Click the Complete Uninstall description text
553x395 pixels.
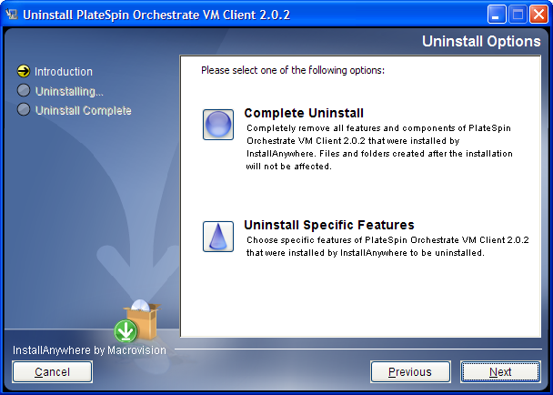pos(379,147)
